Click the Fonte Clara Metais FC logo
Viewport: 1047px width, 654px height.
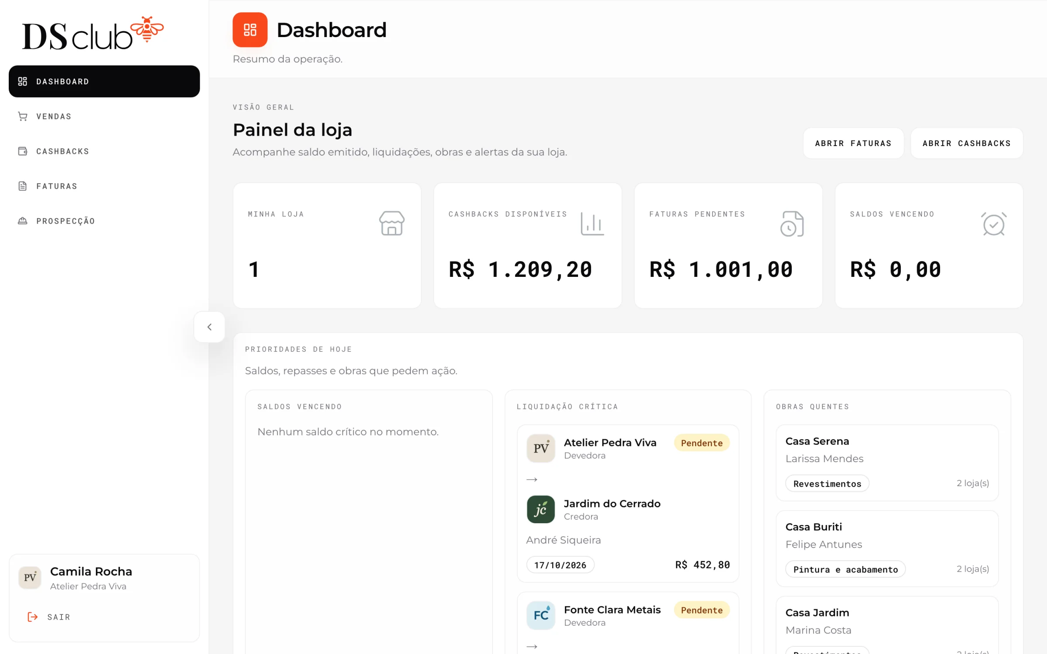point(541,615)
